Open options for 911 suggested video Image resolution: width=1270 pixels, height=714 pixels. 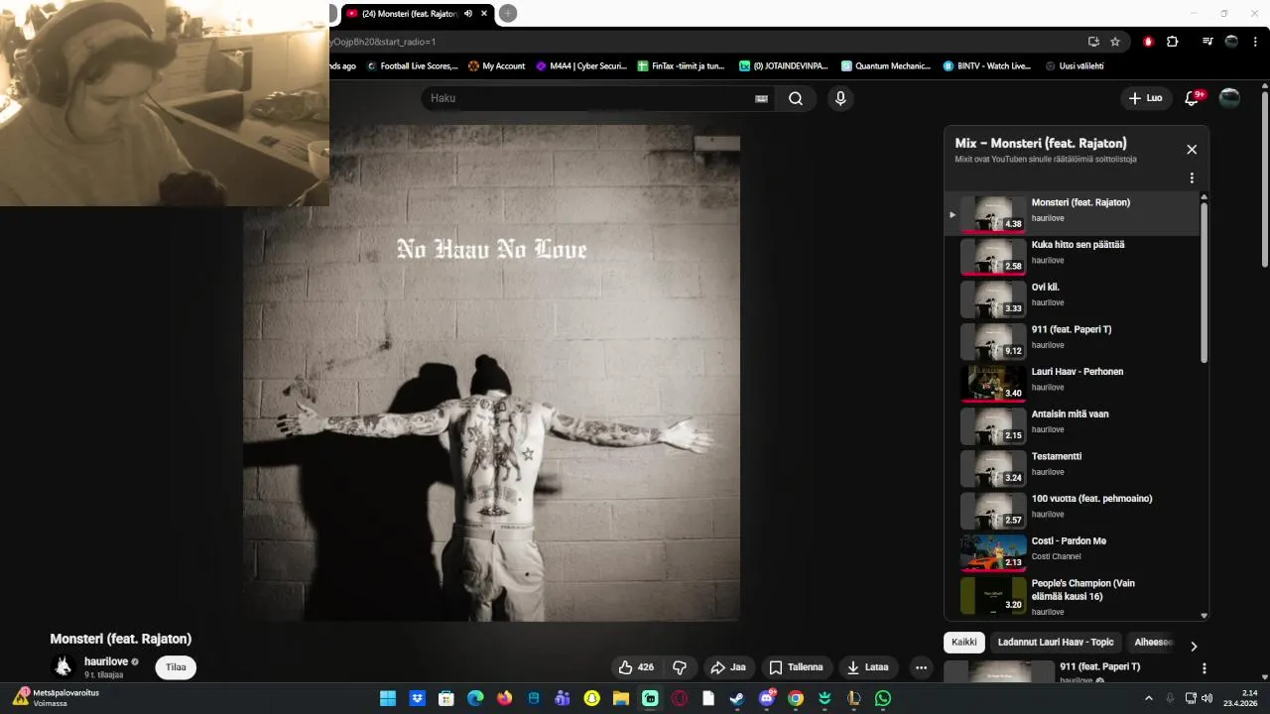(1205, 669)
